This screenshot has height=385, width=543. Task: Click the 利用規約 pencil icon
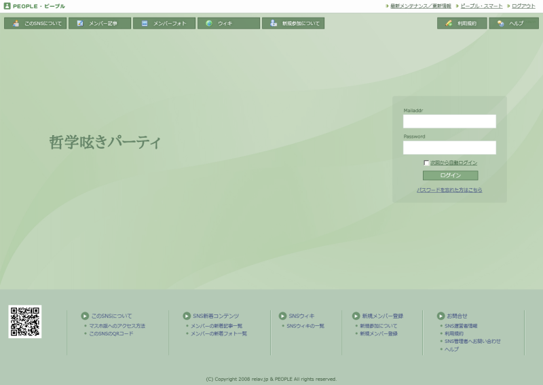(449, 23)
